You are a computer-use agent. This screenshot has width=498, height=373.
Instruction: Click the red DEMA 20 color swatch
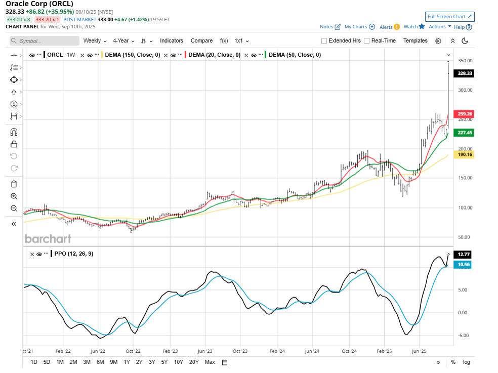tap(186, 55)
